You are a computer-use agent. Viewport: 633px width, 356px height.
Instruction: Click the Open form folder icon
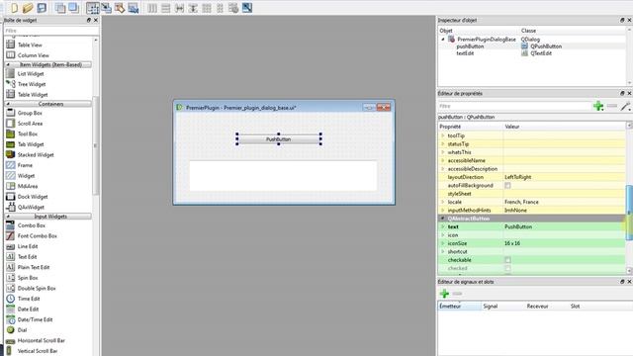tap(28, 8)
